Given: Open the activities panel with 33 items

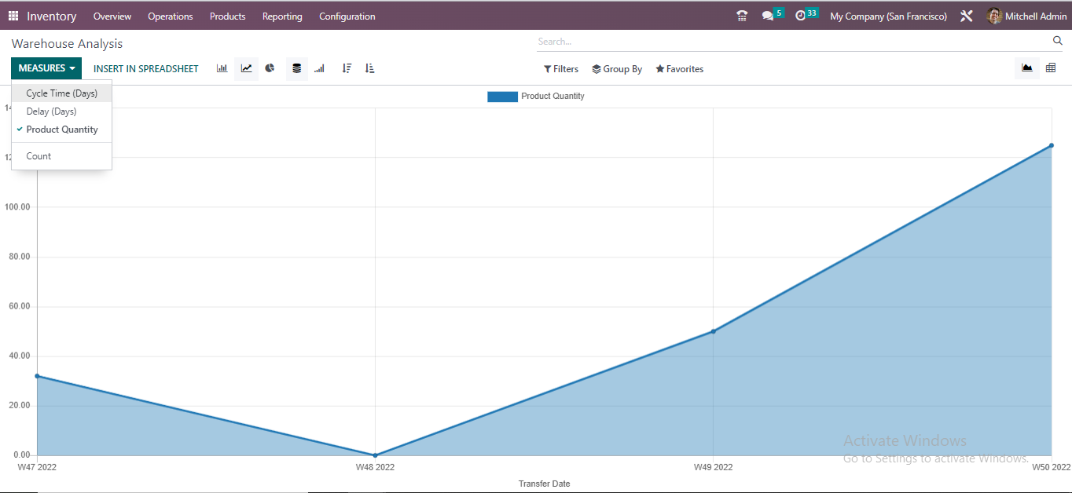Looking at the screenshot, I should (x=802, y=14).
